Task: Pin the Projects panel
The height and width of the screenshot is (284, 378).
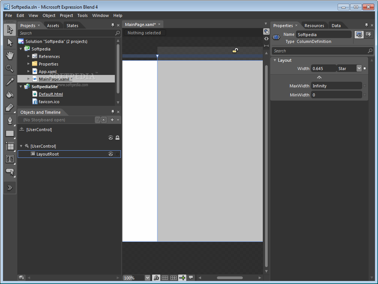Action: pyautogui.click(x=113, y=25)
